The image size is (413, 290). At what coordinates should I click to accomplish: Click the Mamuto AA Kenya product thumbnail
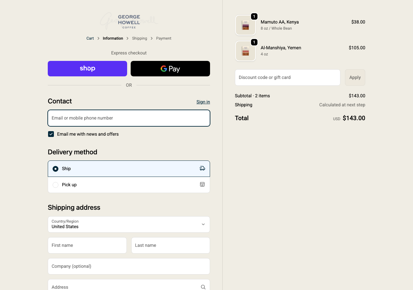point(246,25)
